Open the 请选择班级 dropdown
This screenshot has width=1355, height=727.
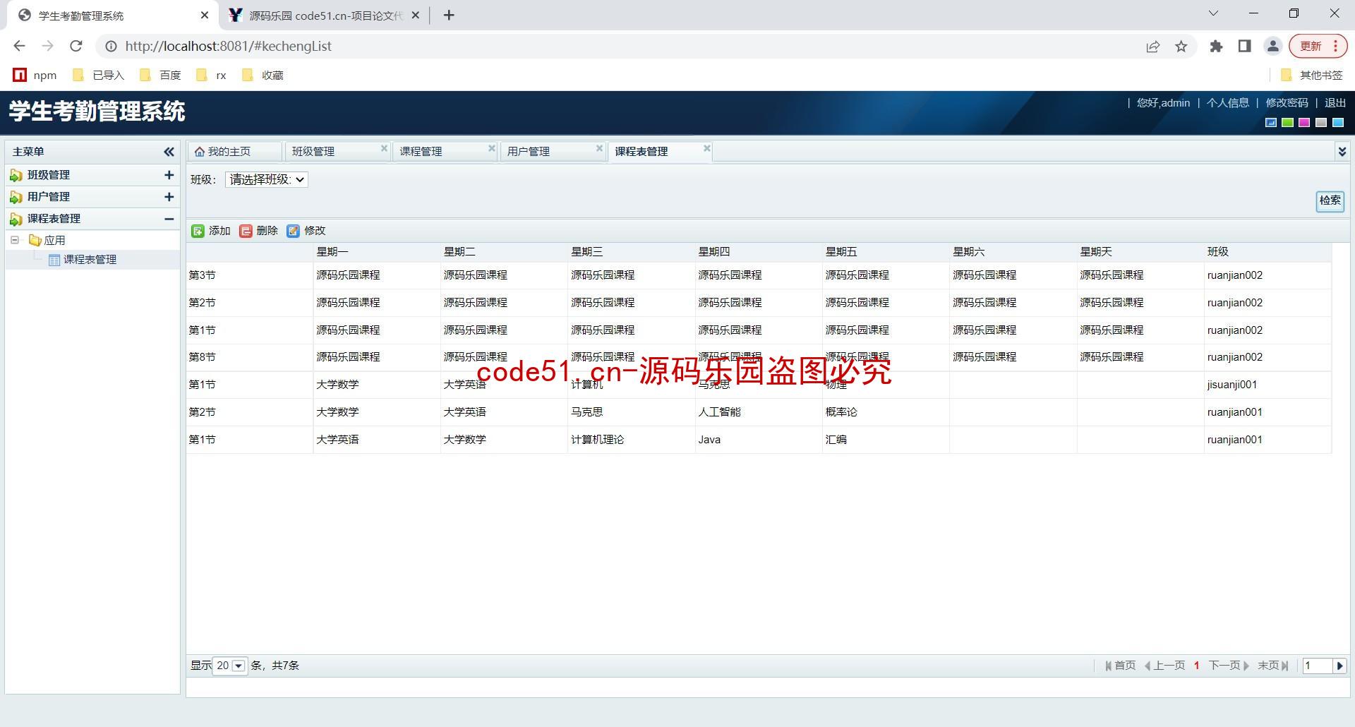pyautogui.click(x=267, y=180)
